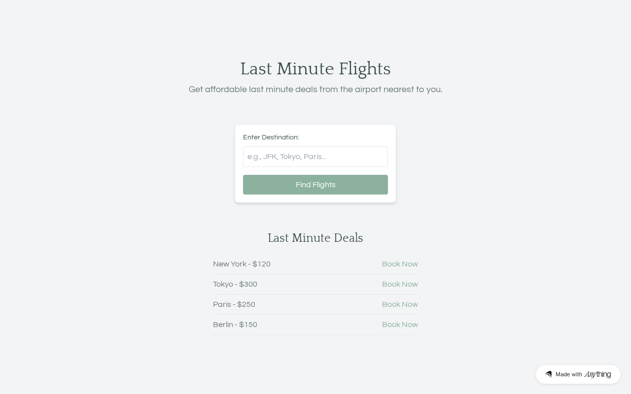This screenshot has height=394, width=631.
Task: Choose Book Now for Berlin
Action: pos(400,325)
